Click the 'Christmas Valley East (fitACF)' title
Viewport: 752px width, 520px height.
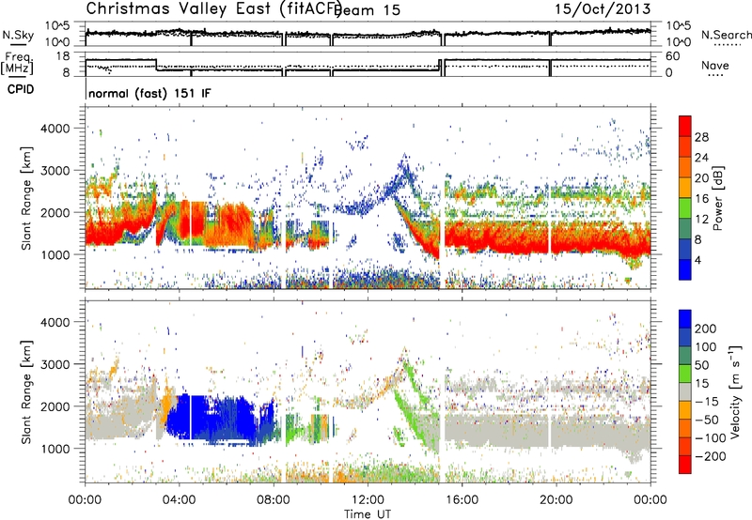point(213,9)
